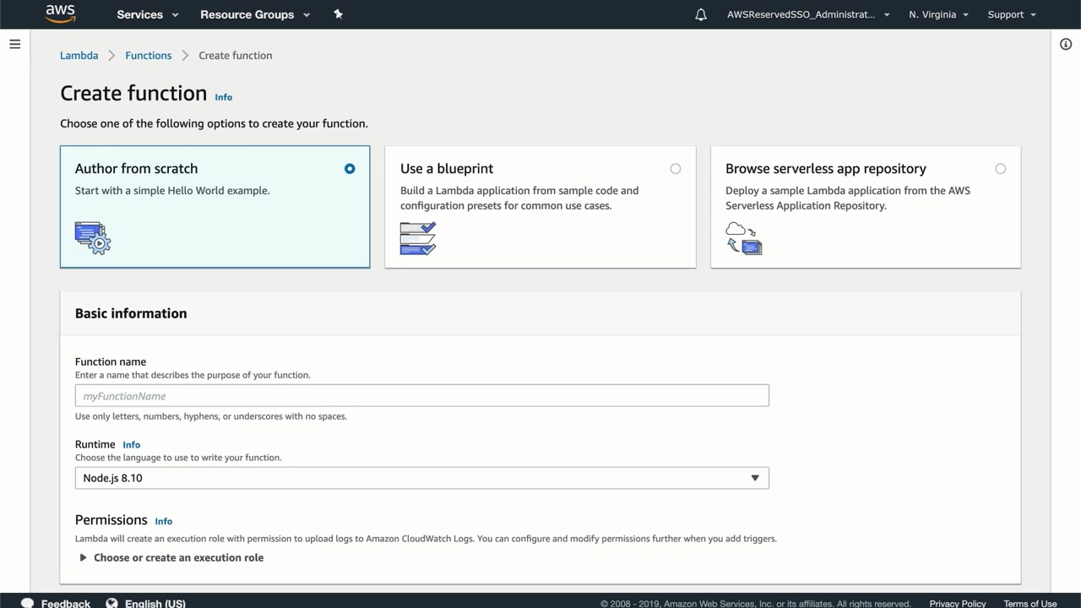Open the hamburger side navigation menu

tap(14, 44)
